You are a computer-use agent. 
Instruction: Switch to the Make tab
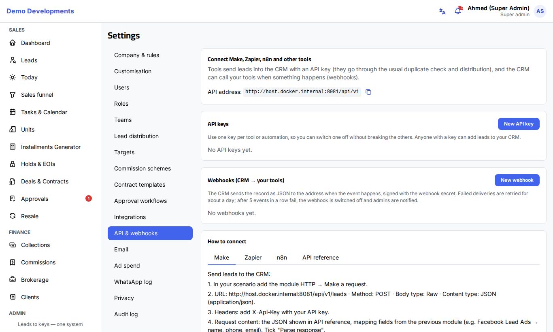click(221, 258)
